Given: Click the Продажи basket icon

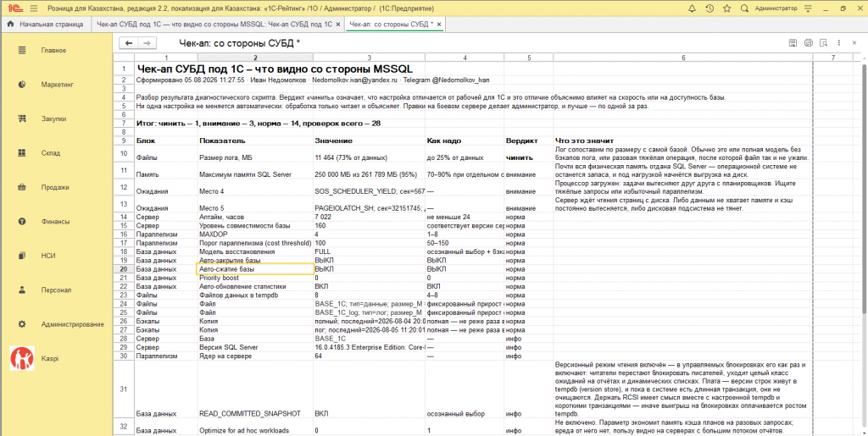Looking at the screenshot, I should (x=22, y=187).
